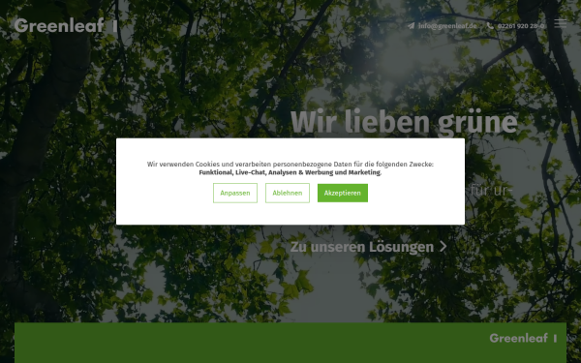Click the phone number 02261 920 28-0
The height and width of the screenshot is (363, 581).
point(521,26)
